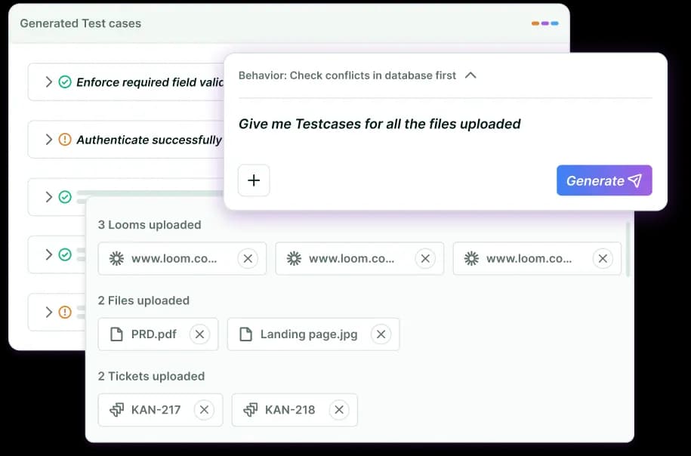Remove the PRD.pdf file
The image size is (691, 456).
click(199, 334)
